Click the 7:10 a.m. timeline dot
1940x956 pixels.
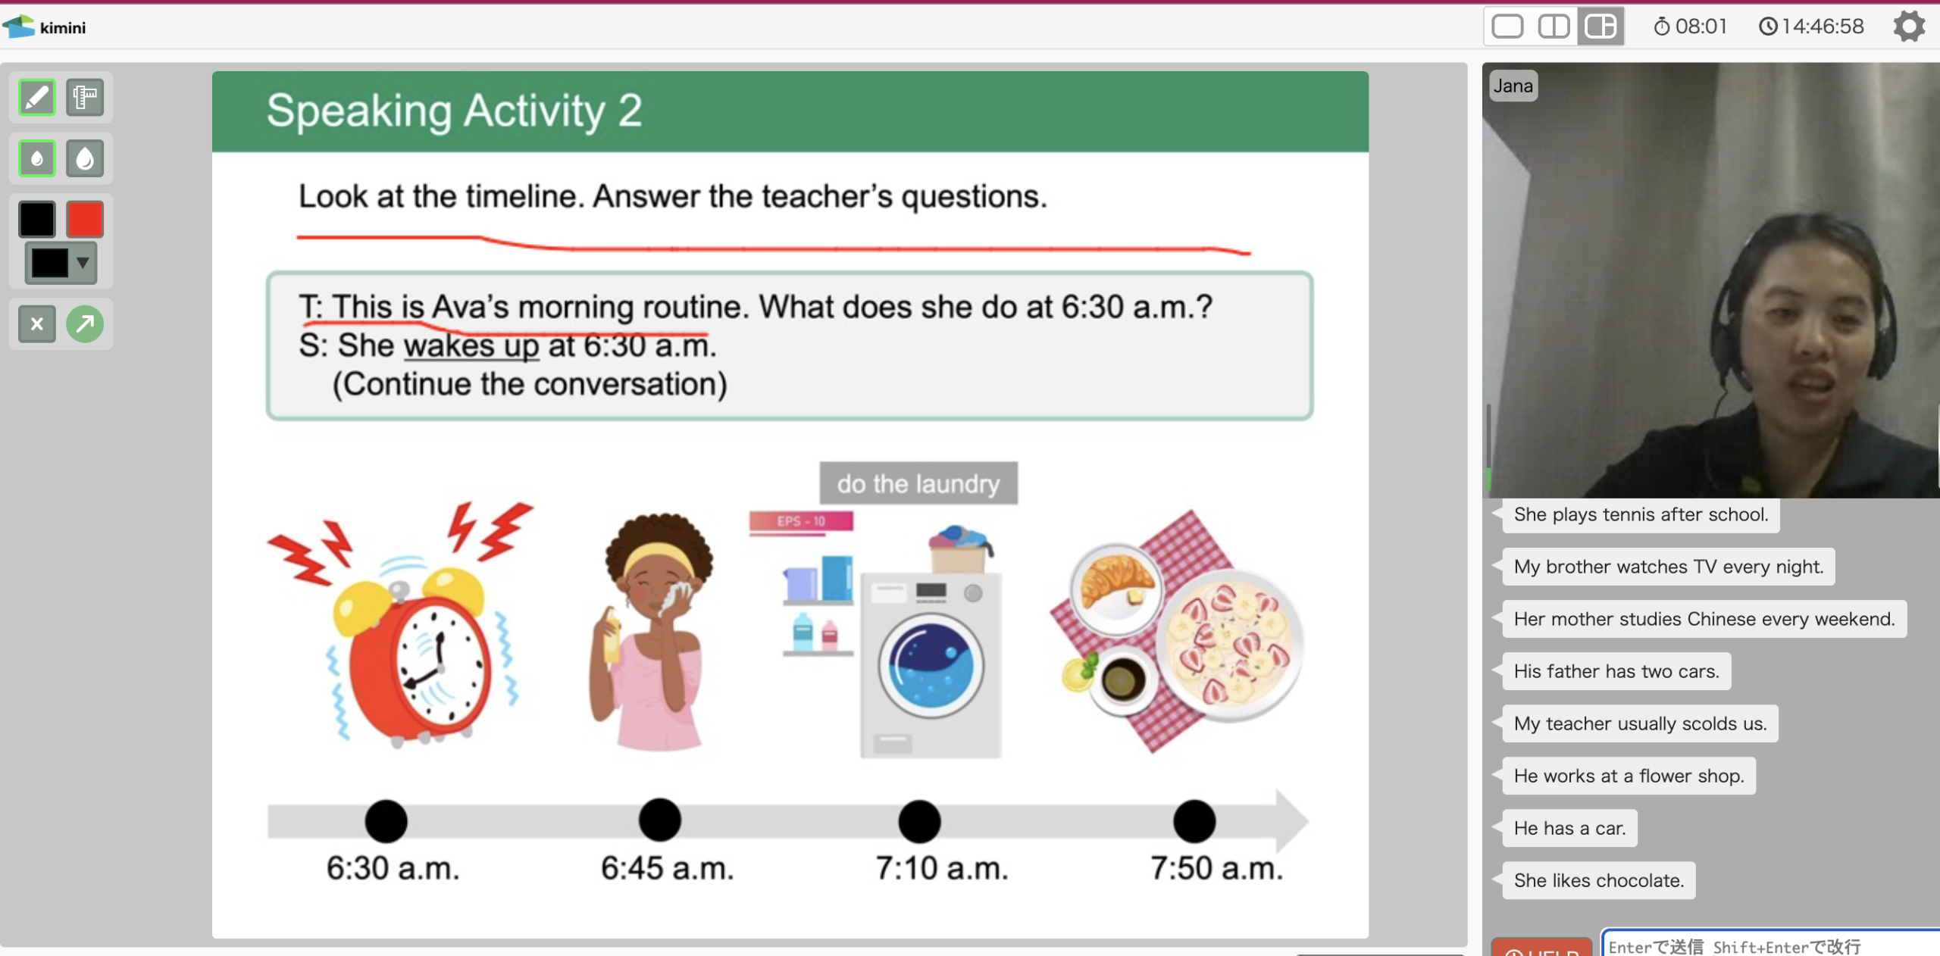click(919, 821)
